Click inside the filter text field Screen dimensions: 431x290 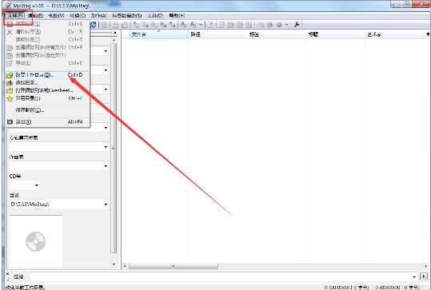tap(221, 276)
